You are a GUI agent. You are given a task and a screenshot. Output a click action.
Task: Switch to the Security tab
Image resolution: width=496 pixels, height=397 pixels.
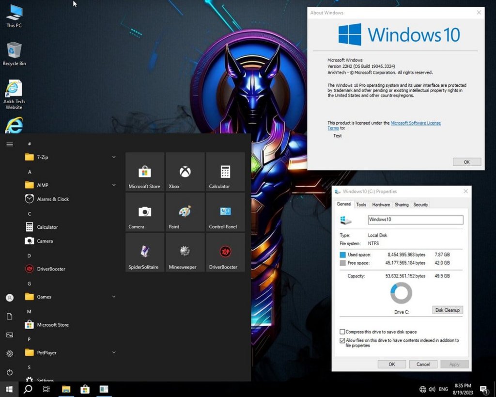pos(420,205)
